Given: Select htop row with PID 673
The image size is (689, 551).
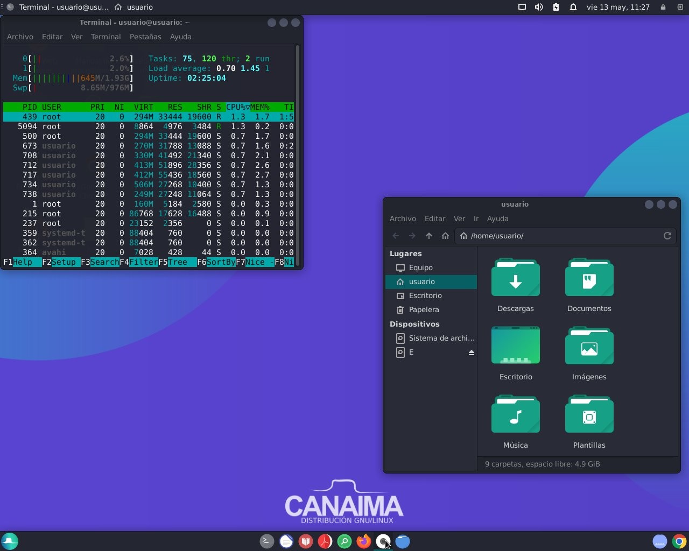Looking at the screenshot, I should (x=149, y=146).
